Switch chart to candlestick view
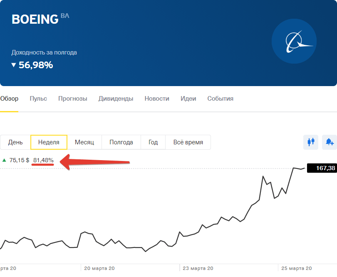 click(311, 142)
